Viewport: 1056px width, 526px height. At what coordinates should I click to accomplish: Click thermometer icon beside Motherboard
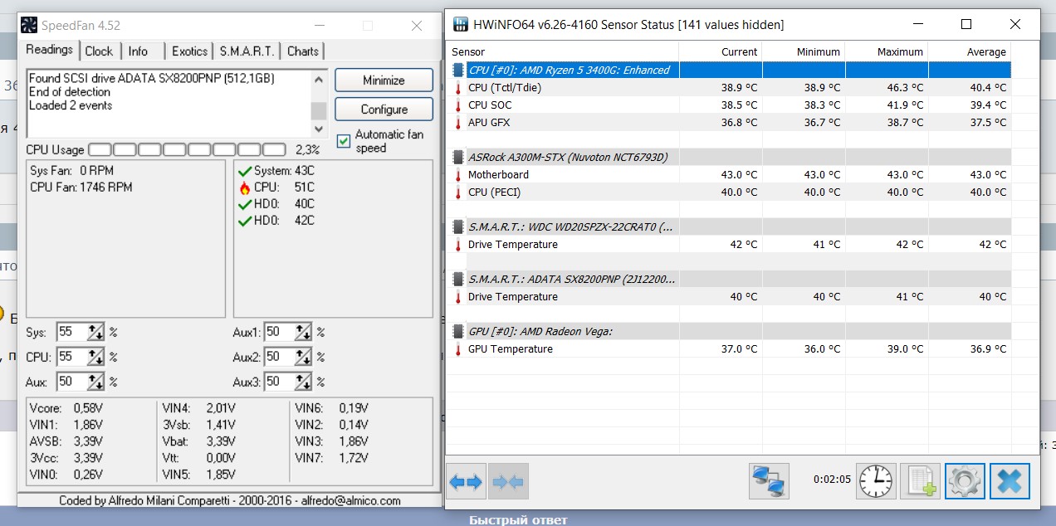(457, 174)
